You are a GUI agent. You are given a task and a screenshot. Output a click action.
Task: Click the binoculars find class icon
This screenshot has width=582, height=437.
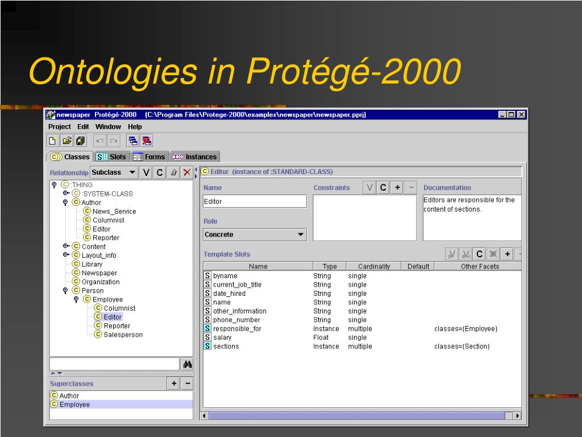coord(188,364)
